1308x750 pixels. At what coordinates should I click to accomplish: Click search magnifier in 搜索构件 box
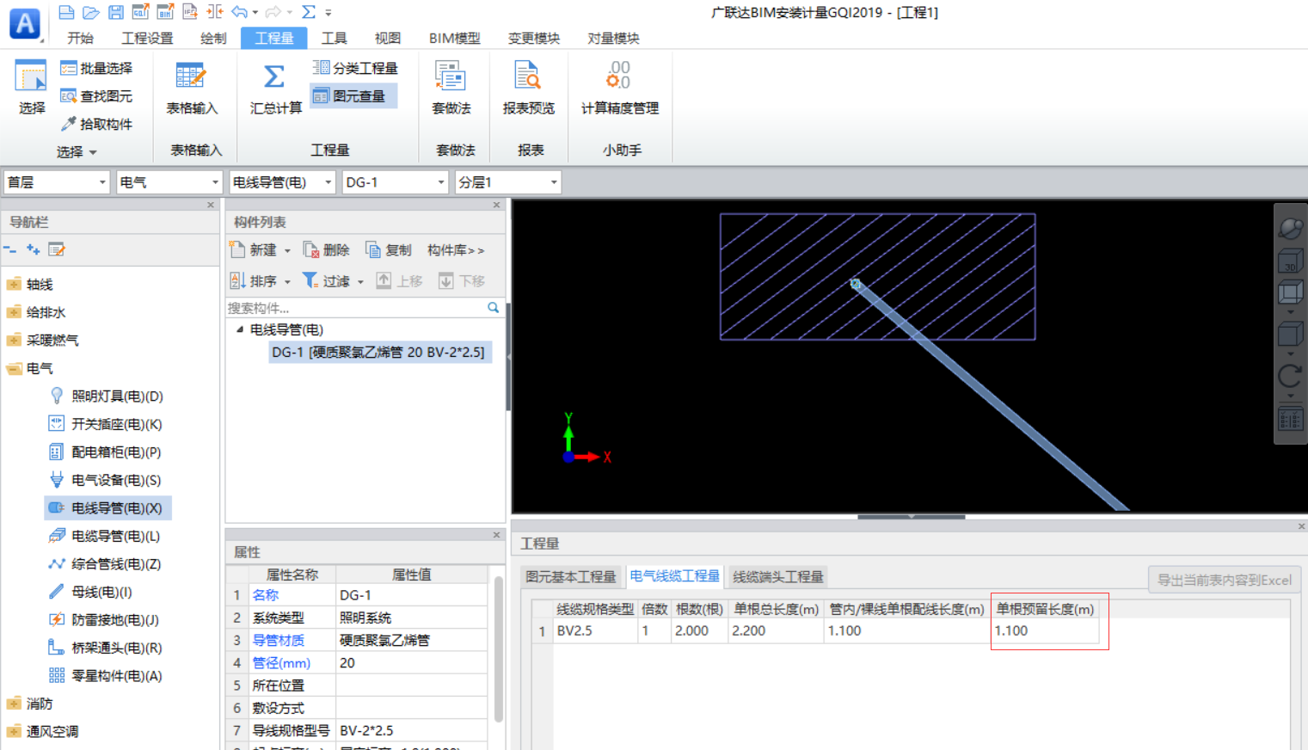pos(493,307)
